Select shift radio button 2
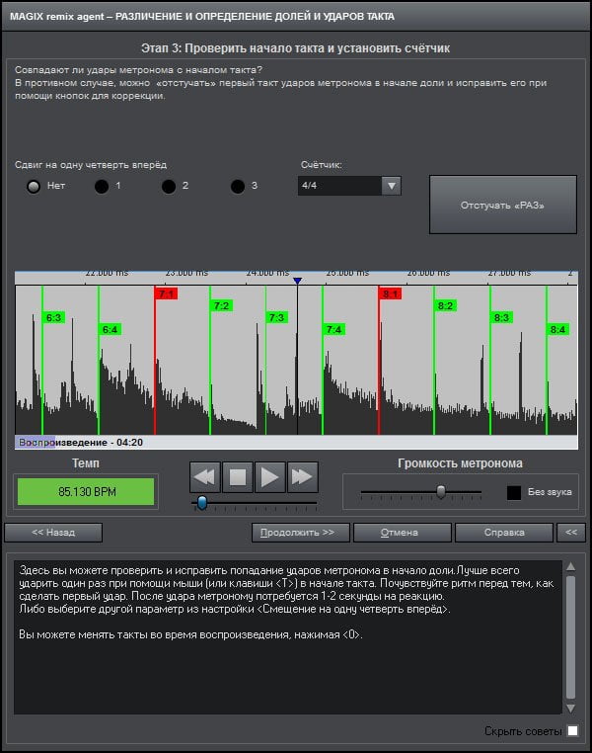 click(x=169, y=187)
